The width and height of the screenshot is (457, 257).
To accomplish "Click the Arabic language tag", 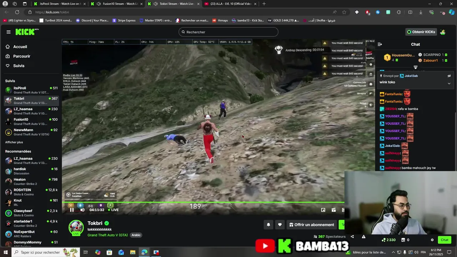I will [136, 235].
